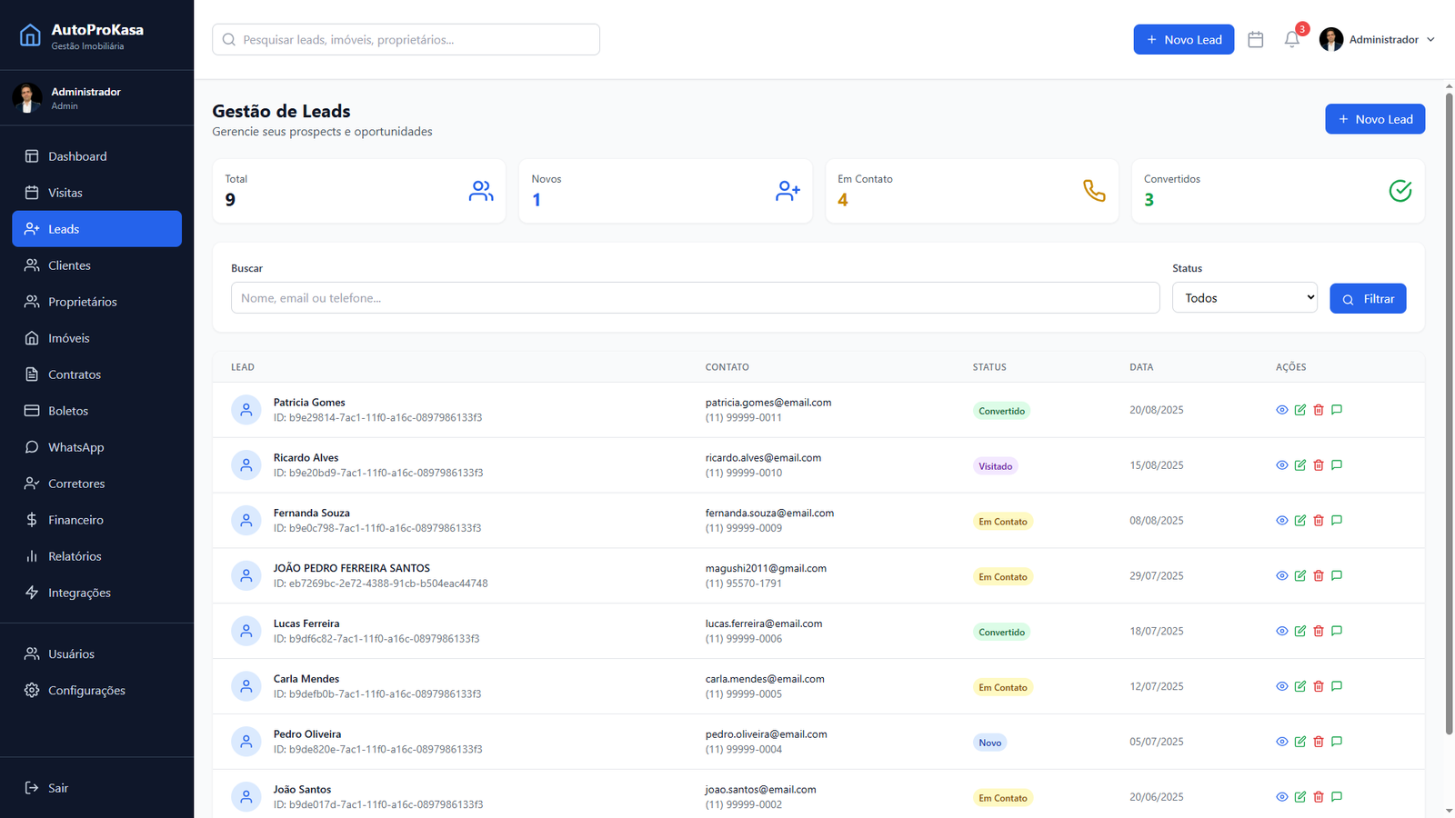Click the Filtrar button
The image size is (1455, 818).
click(x=1368, y=299)
